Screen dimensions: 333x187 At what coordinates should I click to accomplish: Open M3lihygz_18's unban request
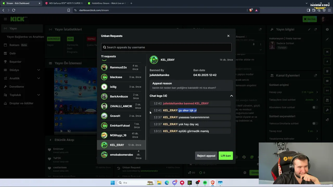pyautogui.click(x=121, y=135)
